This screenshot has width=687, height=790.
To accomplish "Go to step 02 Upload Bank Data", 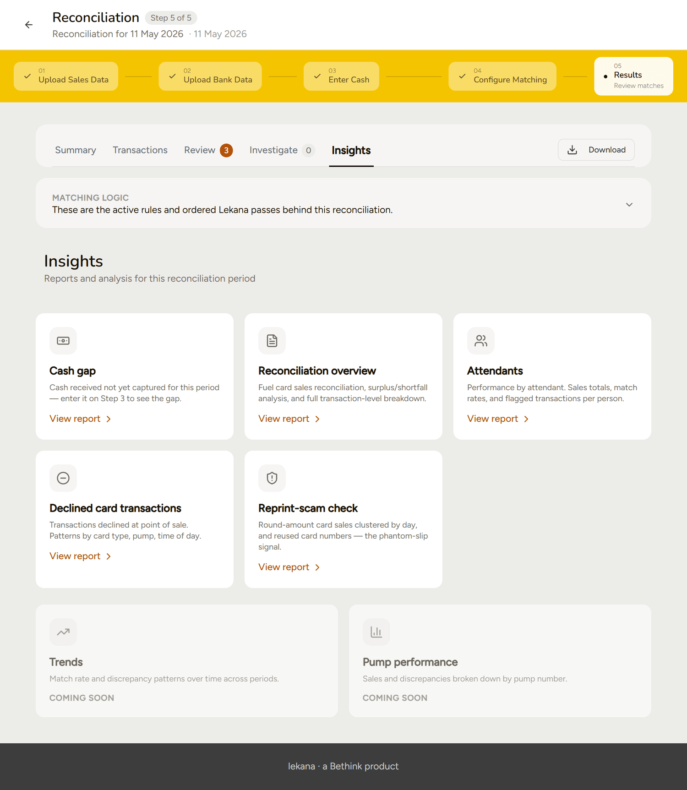I will (x=210, y=76).
